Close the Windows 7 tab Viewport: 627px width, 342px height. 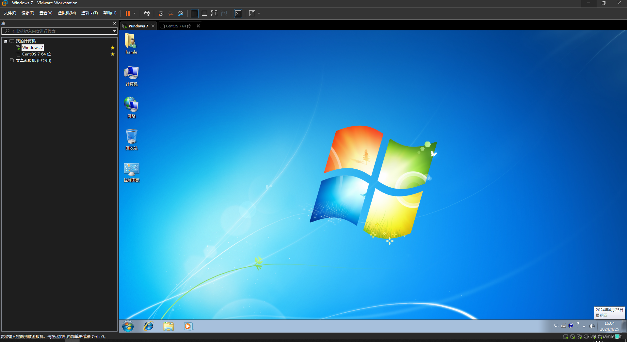tap(153, 26)
